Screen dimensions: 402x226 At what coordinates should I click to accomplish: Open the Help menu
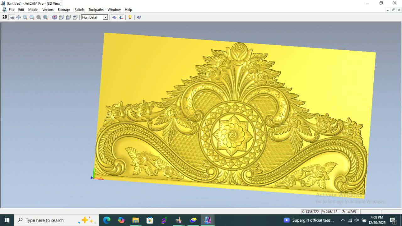click(128, 10)
